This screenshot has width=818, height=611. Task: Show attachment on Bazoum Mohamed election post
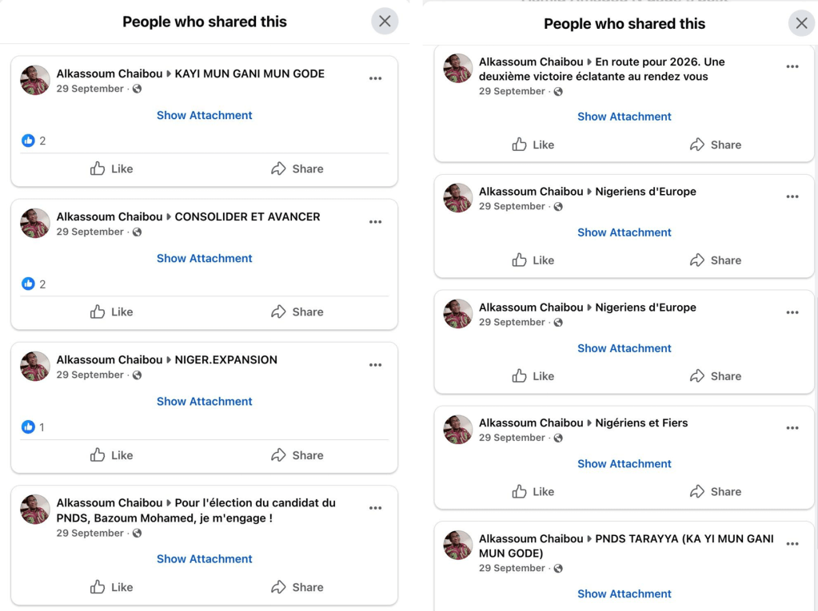click(x=205, y=559)
